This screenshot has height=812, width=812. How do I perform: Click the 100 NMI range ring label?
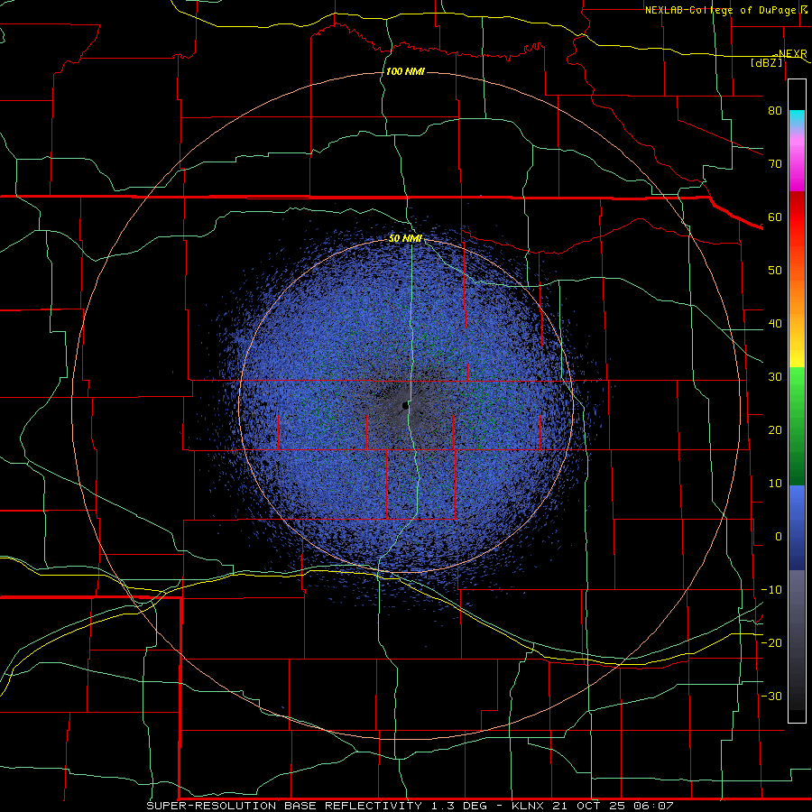click(405, 71)
